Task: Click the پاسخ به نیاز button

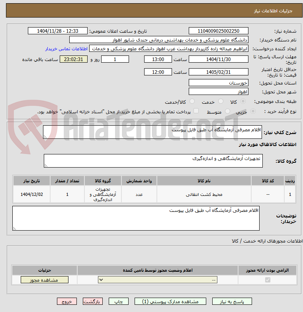Action: point(232,302)
